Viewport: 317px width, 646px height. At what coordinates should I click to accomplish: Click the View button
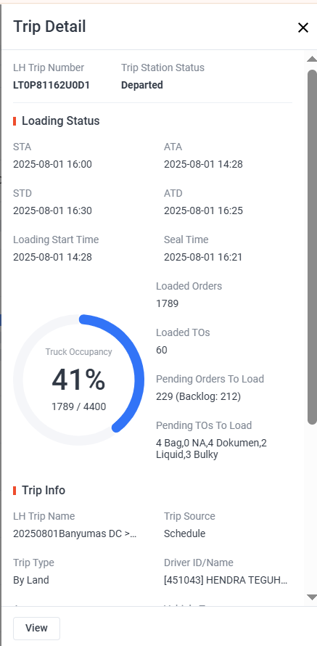(37, 629)
